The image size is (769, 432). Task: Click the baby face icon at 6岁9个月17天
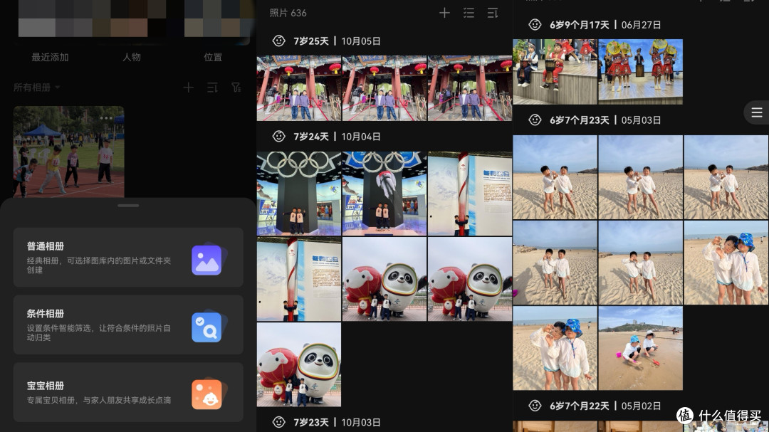[535, 24]
